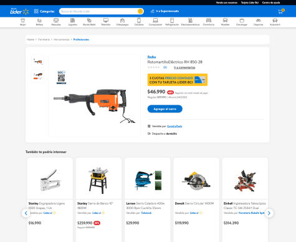Screen dimensions: 296x242
Task: Click the $259.990 price
Action: click(85, 223)
